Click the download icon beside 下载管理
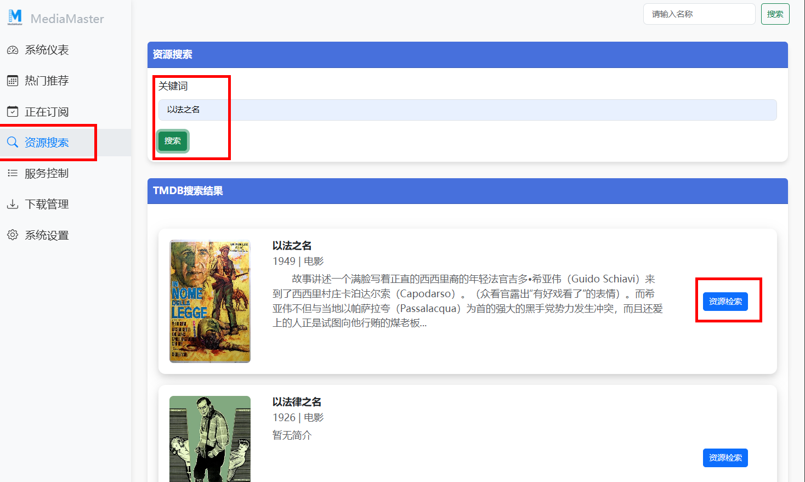Screen dimensions: 805x482 click(x=13, y=205)
